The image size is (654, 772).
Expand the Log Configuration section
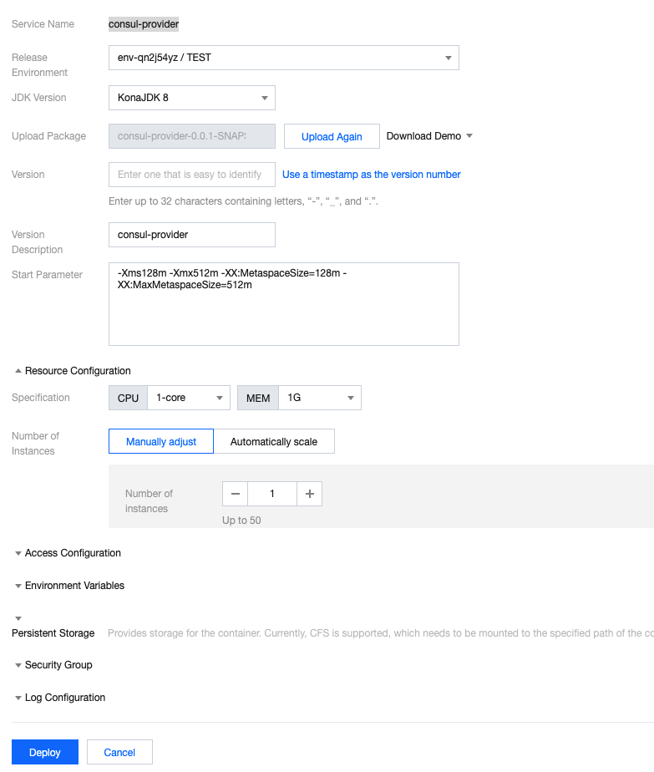[x=60, y=698]
